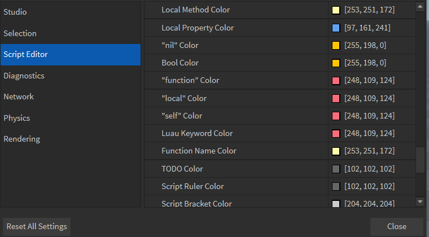Click the Close button
Screen dimensions: 429x237
tap(396, 226)
